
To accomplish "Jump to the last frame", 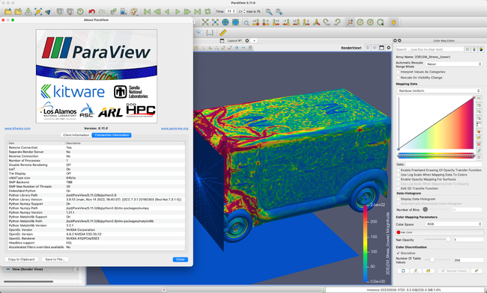I will click(x=198, y=12).
